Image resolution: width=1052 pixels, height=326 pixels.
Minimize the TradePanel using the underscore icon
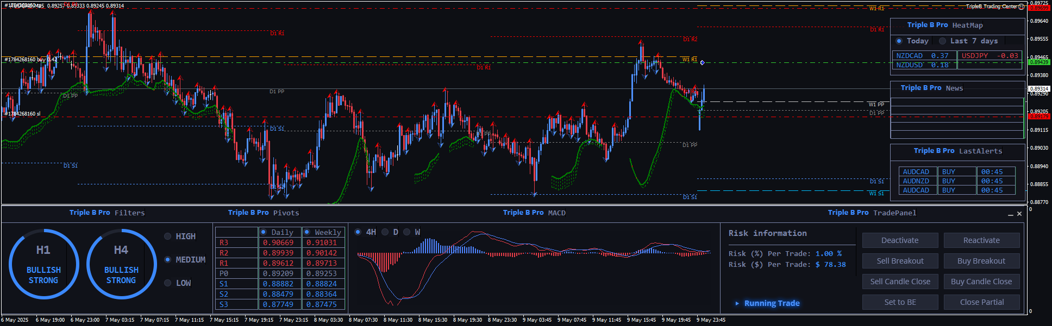1010,214
